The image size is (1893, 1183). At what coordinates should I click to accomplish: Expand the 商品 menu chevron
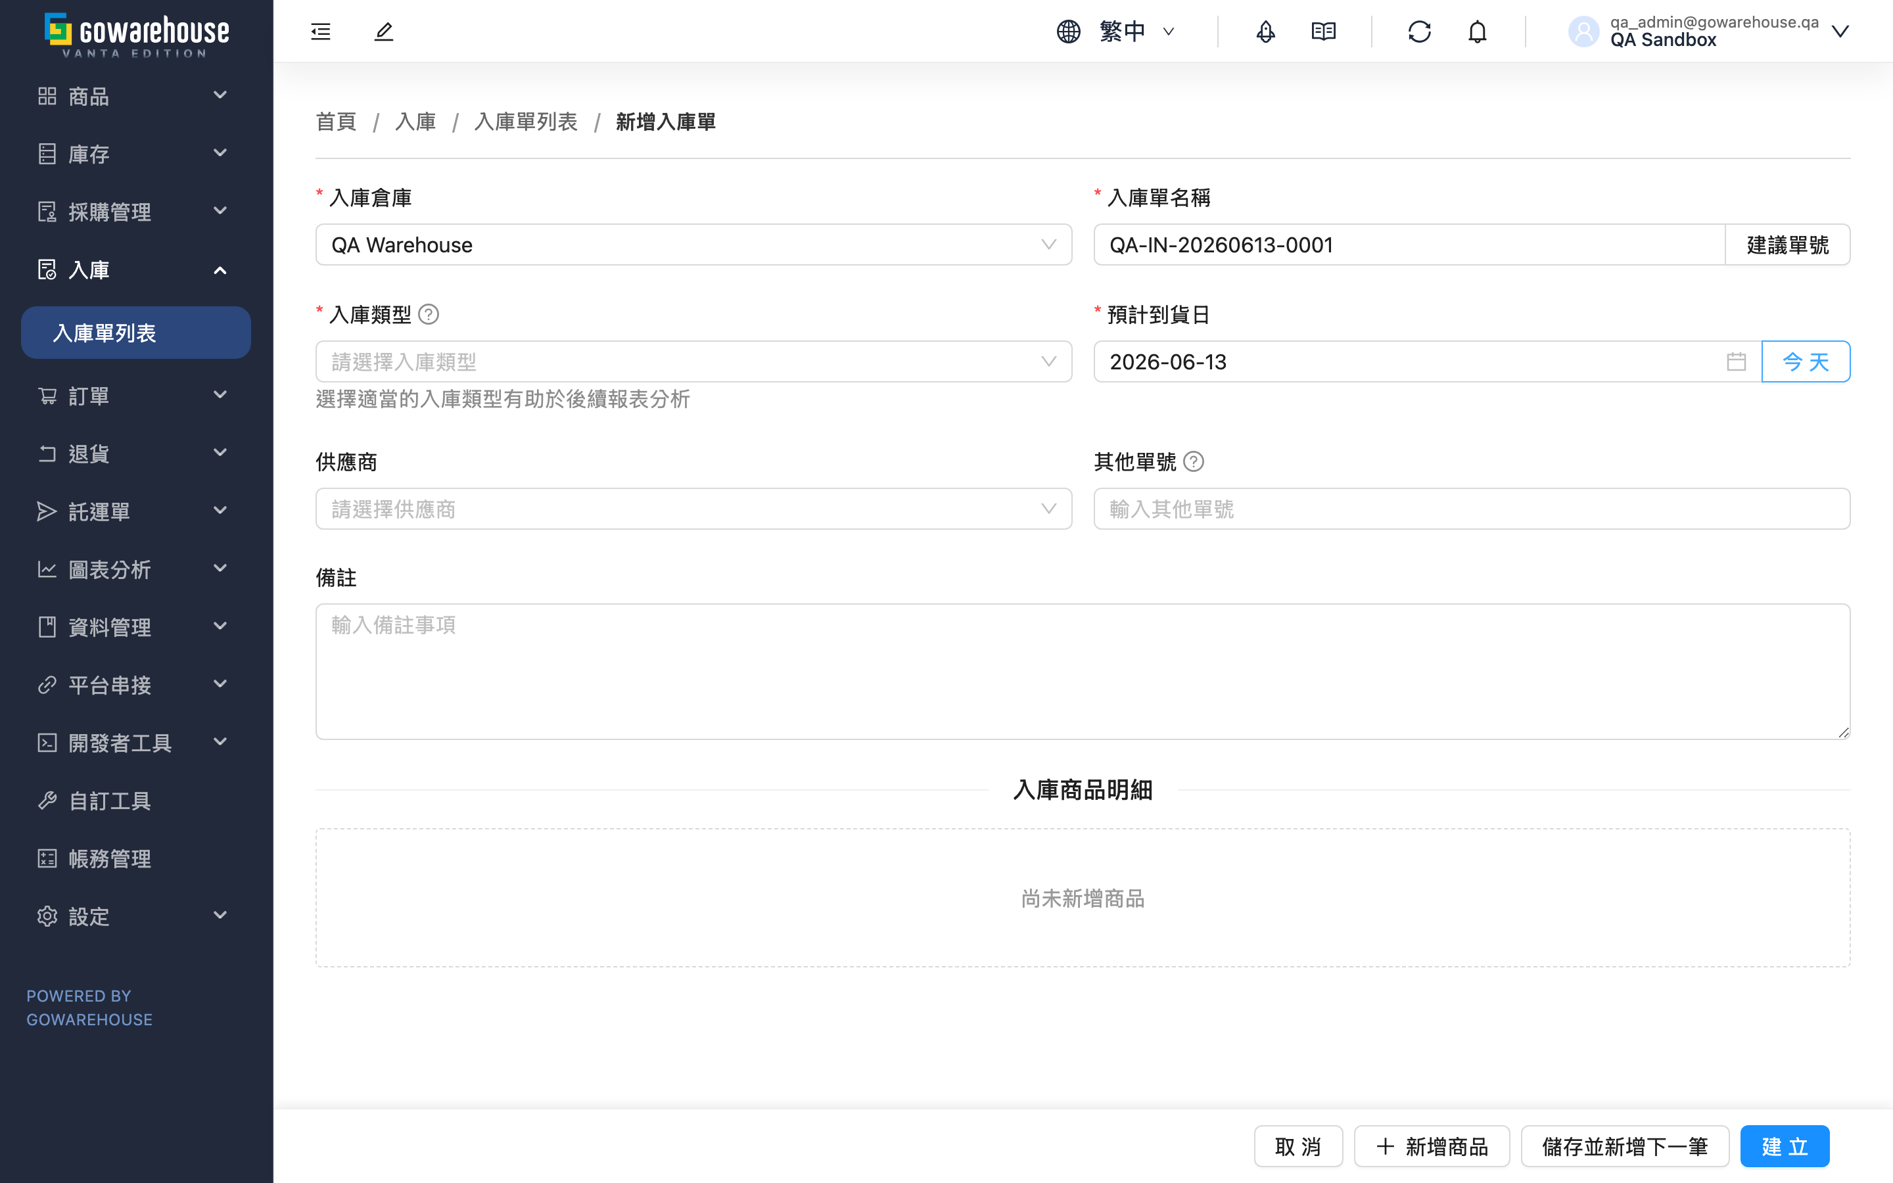click(221, 95)
